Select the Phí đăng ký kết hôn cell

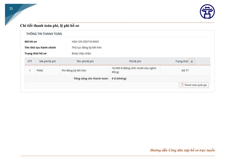coord(74,70)
